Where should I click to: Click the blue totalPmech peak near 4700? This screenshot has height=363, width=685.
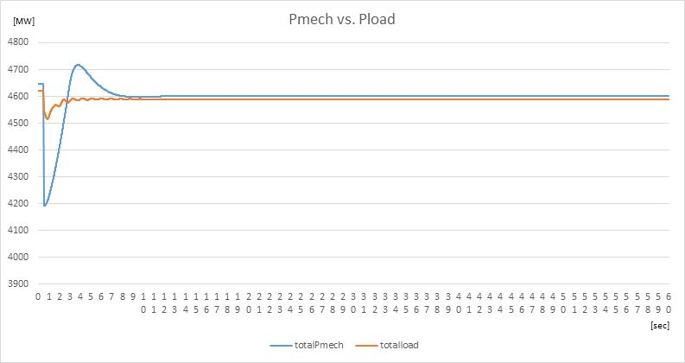[x=78, y=65]
